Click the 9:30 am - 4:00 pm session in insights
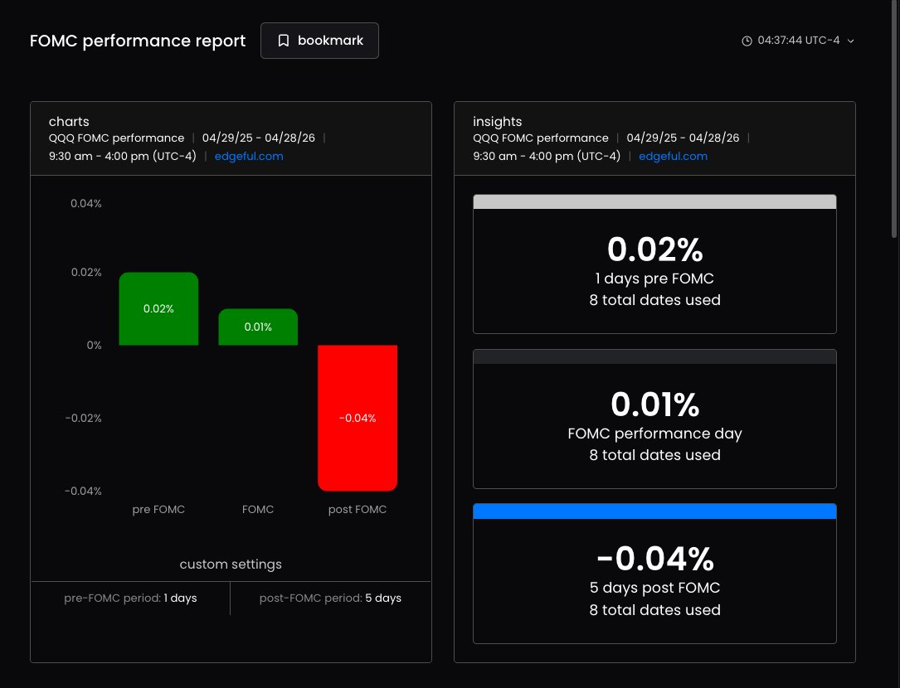 click(x=547, y=156)
